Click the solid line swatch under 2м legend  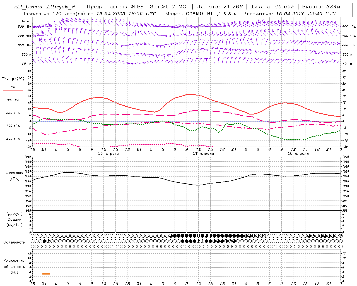coord(13,90)
